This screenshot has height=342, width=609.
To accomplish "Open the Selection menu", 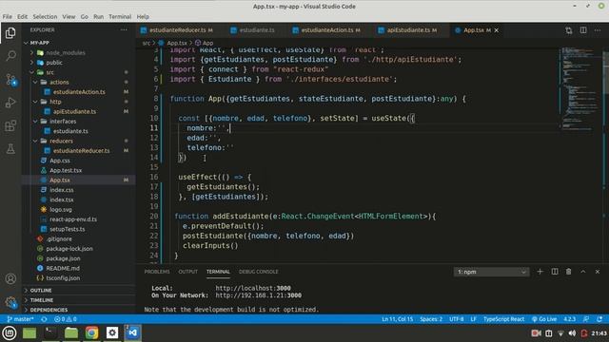I will [45, 17].
